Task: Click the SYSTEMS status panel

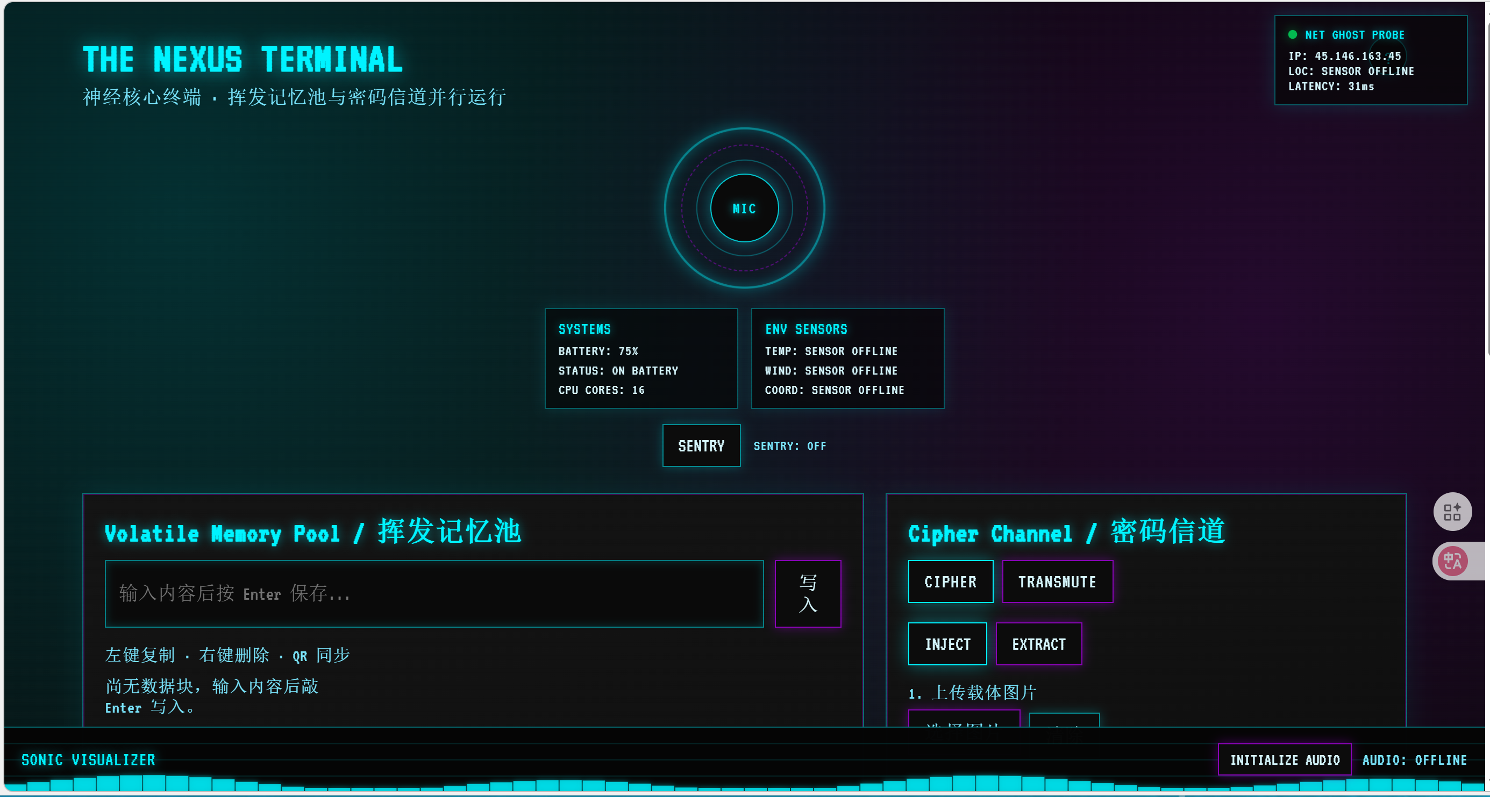Action: click(641, 358)
